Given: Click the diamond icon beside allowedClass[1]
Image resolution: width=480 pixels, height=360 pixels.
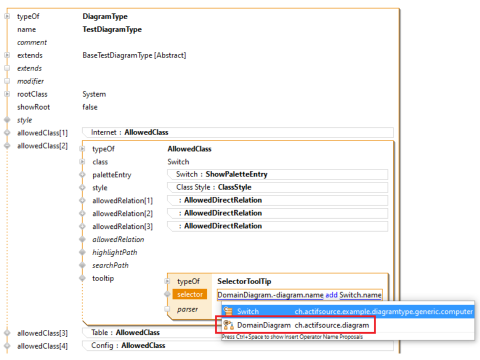Looking at the screenshot, I should pyautogui.click(x=8, y=132).
